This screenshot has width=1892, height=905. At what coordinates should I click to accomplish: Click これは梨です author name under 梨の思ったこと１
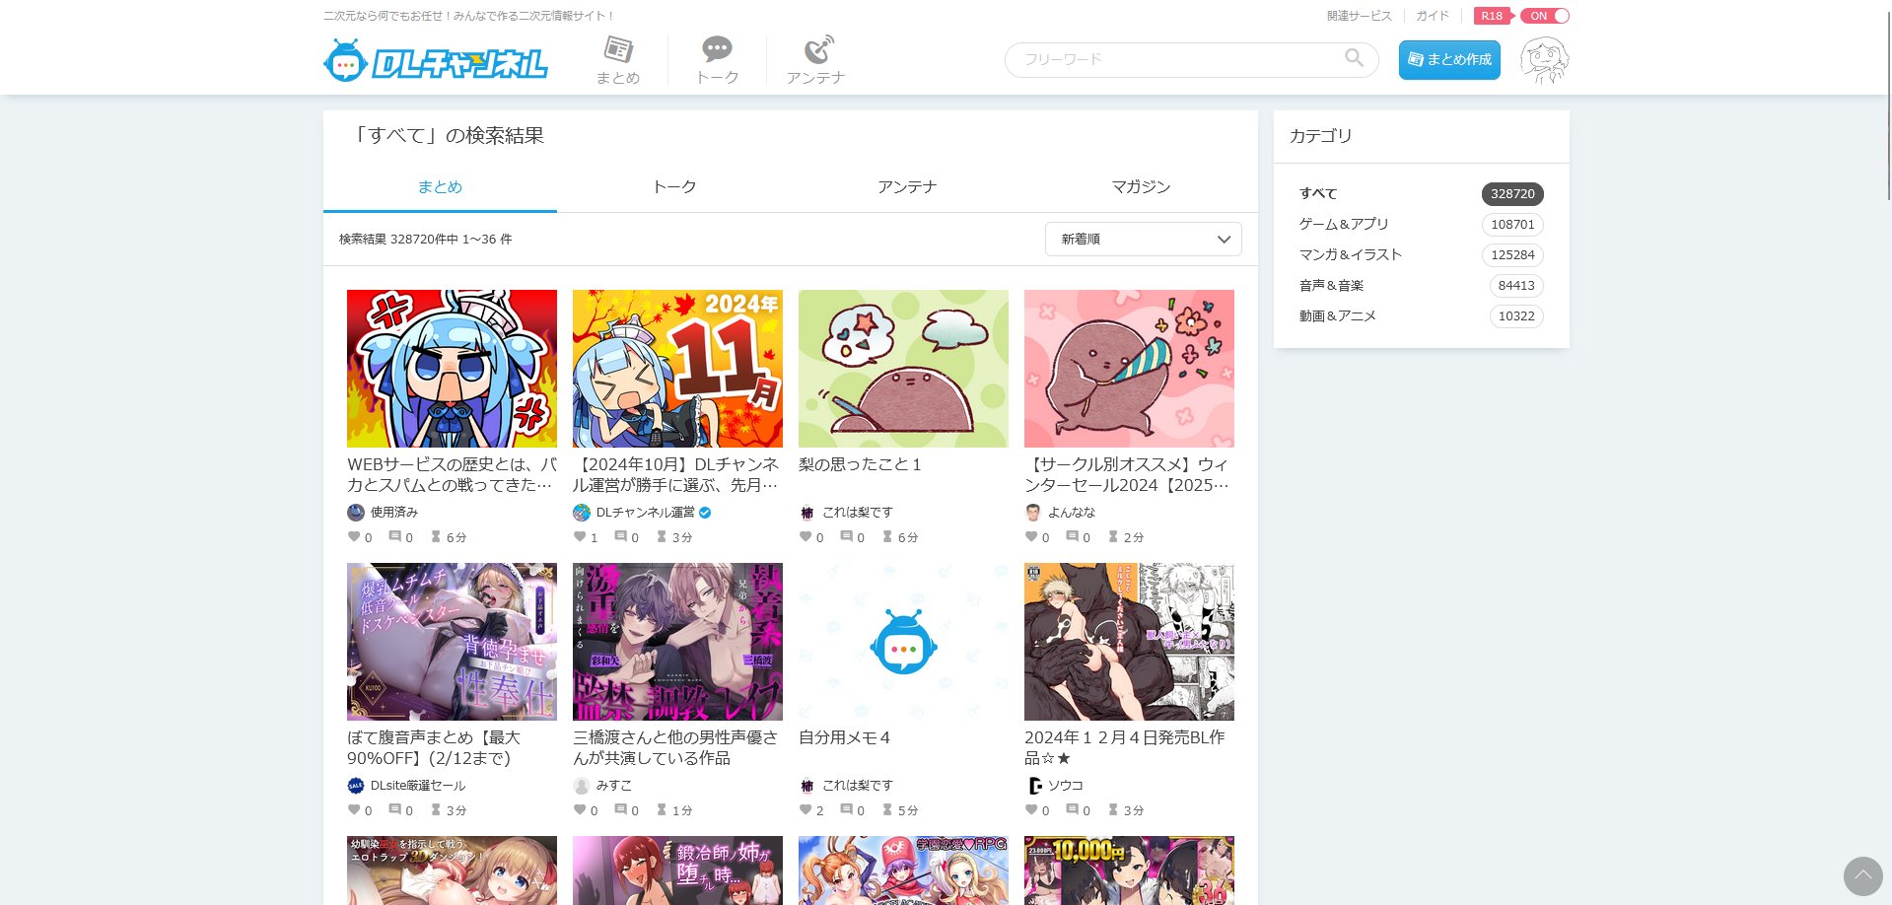coord(858,513)
